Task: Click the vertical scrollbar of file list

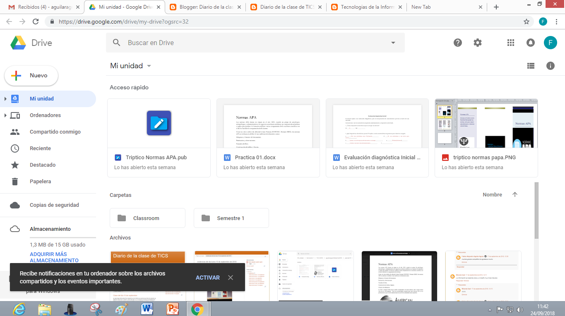Action: (x=537, y=211)
